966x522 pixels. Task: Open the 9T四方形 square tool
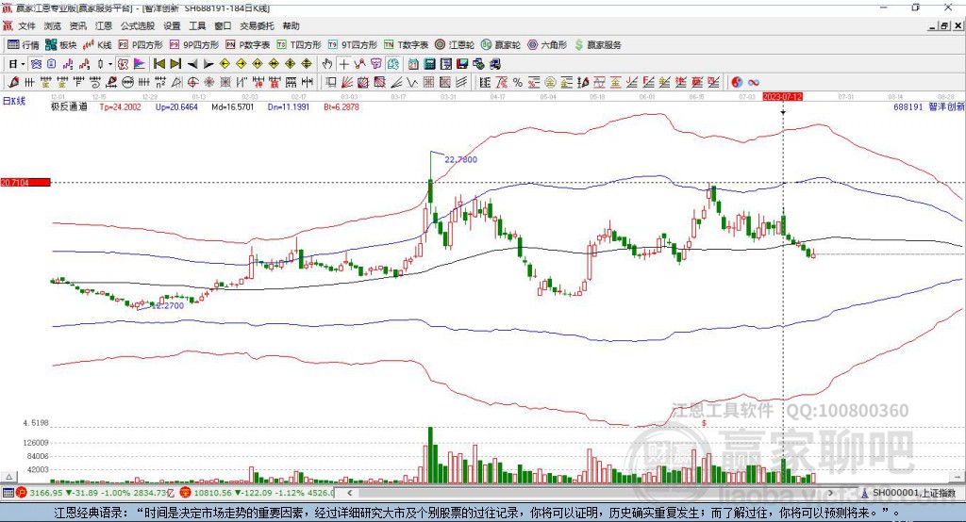coord(353,44)
